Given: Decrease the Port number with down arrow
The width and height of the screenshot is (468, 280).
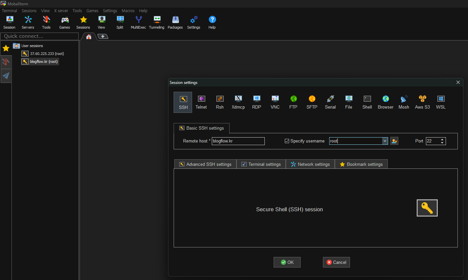Looking at the screenshot, I should 442,143.
